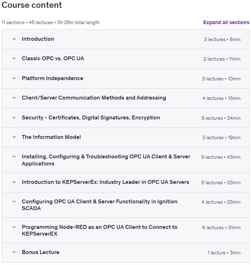This screenshot has width=251, height=265.
Task: Expand The Information Model chevron
Action: [14, 137]
